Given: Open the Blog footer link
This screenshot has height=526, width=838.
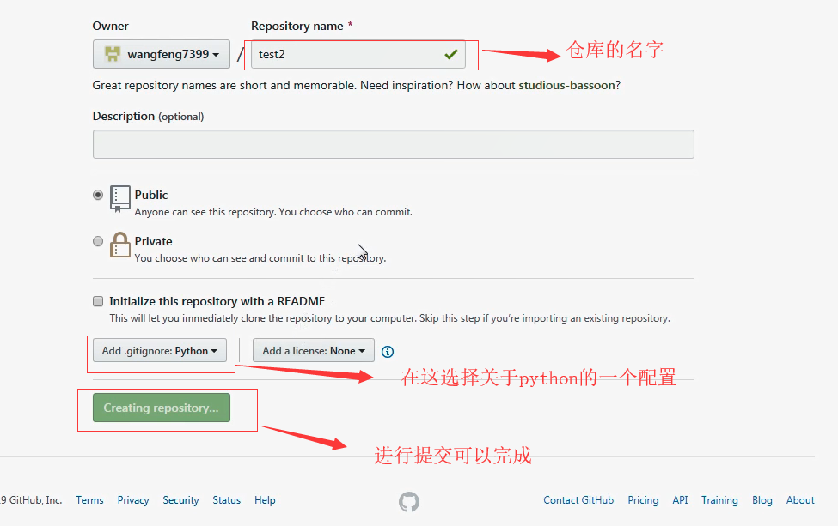Looking at the screenshot, I should pyautogui.click(x=762, y=500).
